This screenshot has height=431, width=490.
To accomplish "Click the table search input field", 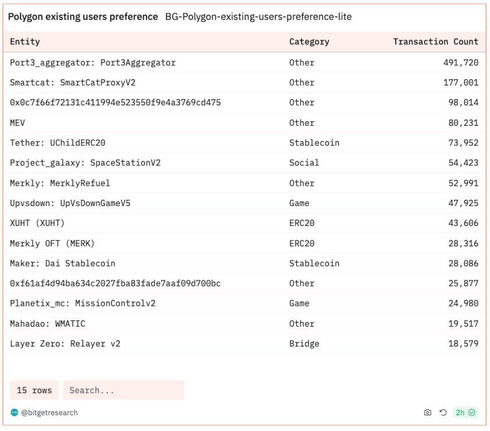I will [x=123, y=390].
